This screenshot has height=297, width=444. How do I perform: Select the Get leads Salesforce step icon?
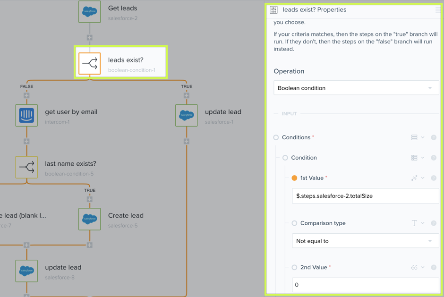pyautogui.click(x=89, y=12)
